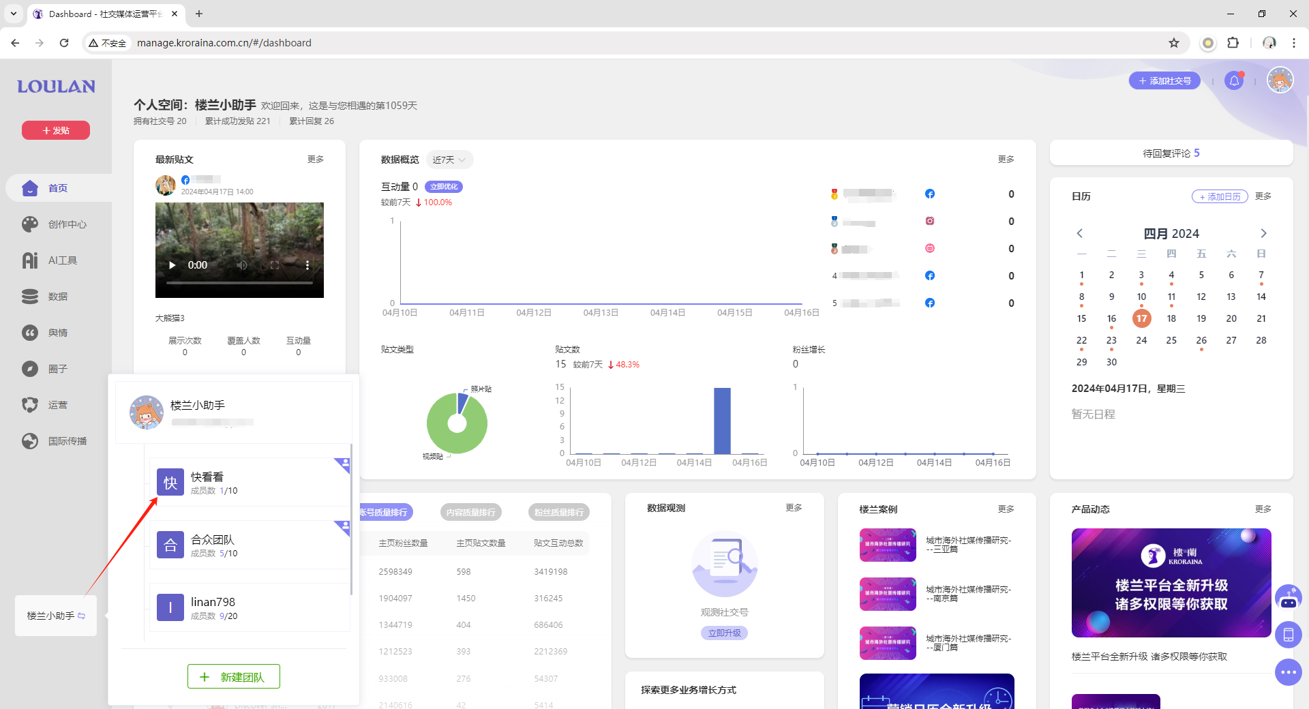
Task: Click 新建团队 button
Action: coord(234,676)
